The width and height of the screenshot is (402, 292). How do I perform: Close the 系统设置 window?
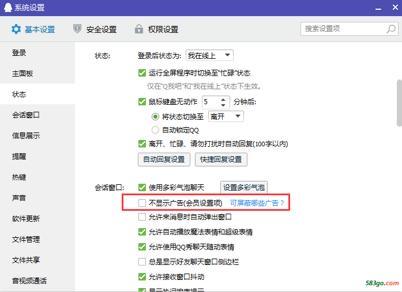point(395,7)
